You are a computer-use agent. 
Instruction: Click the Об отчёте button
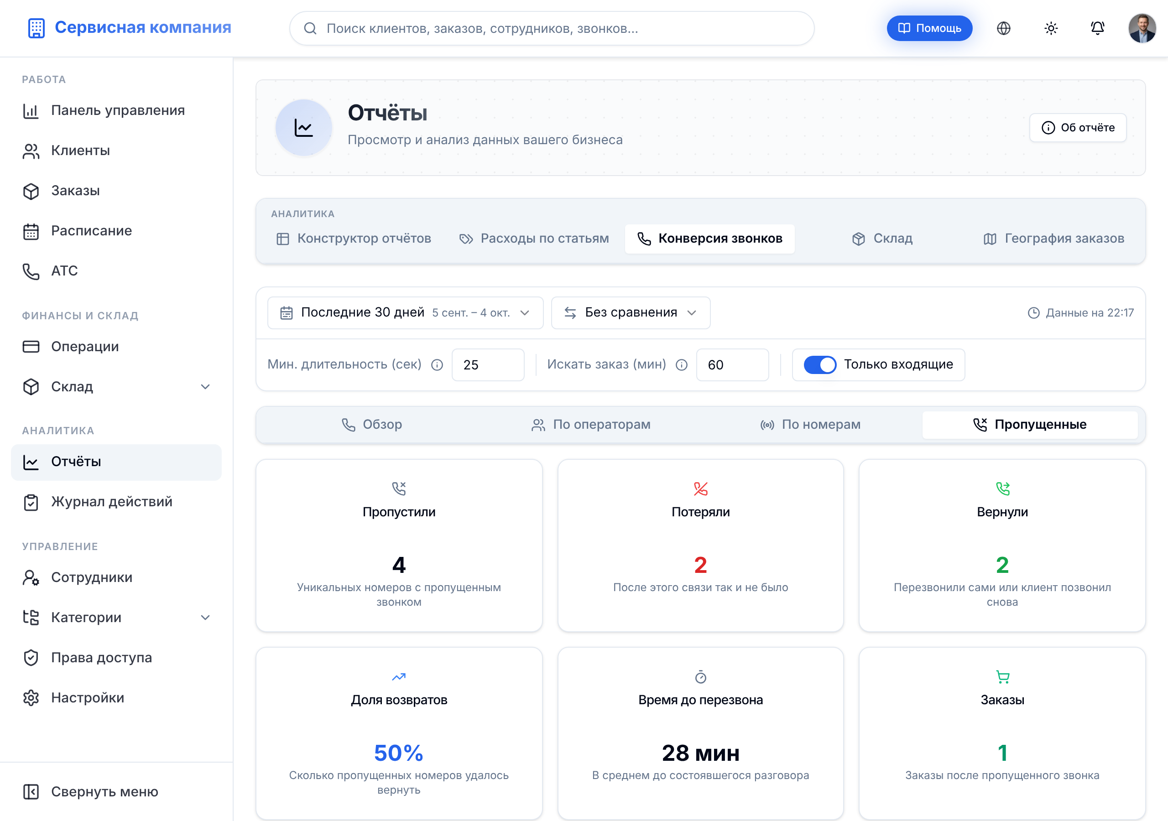(1078, 128)
